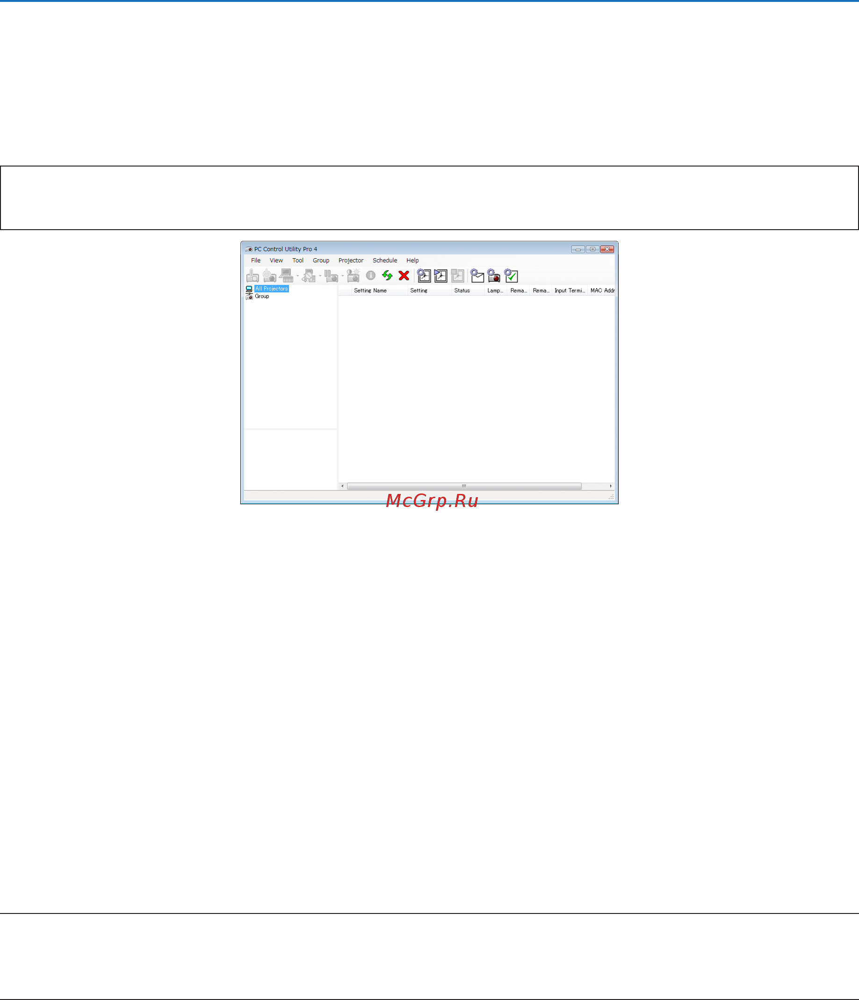Open the Help menu
The image size is (859, 1000).
(412, 260)
